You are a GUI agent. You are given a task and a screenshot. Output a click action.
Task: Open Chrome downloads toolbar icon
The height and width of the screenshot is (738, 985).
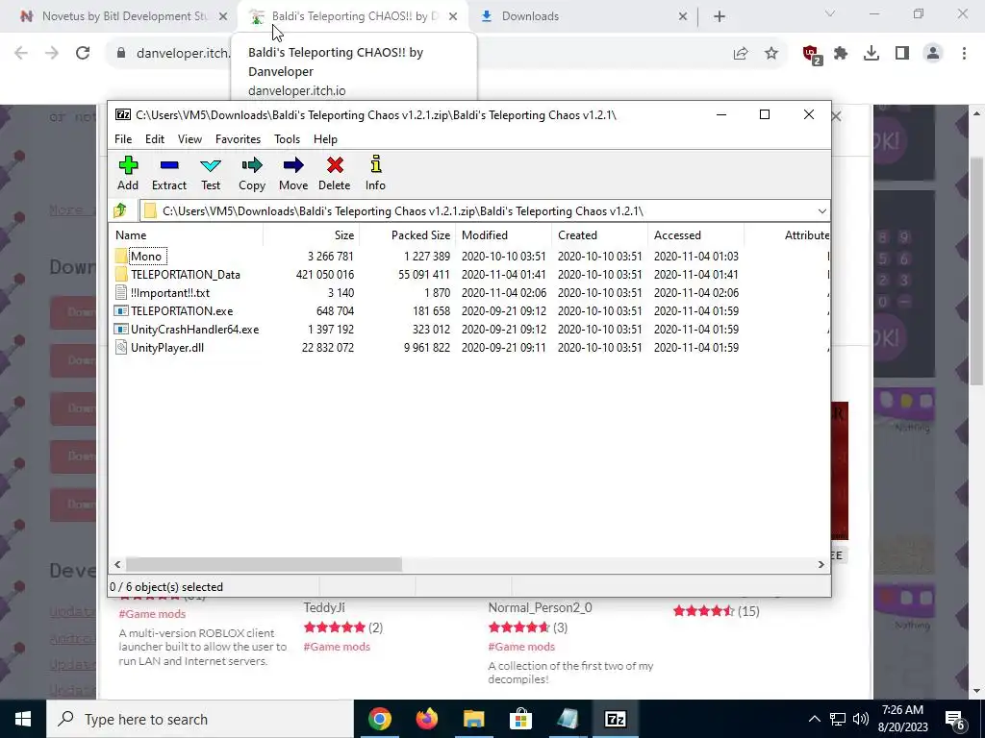871,54
